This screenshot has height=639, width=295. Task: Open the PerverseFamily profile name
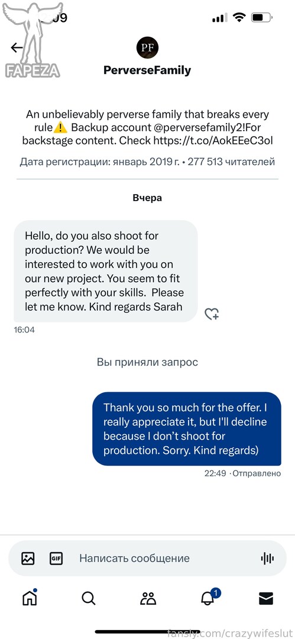coord(147,70)
